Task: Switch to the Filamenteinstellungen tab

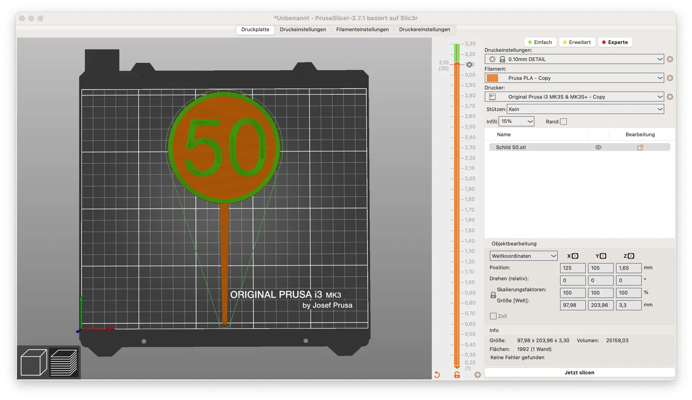Action: click(x=362, y=29)
